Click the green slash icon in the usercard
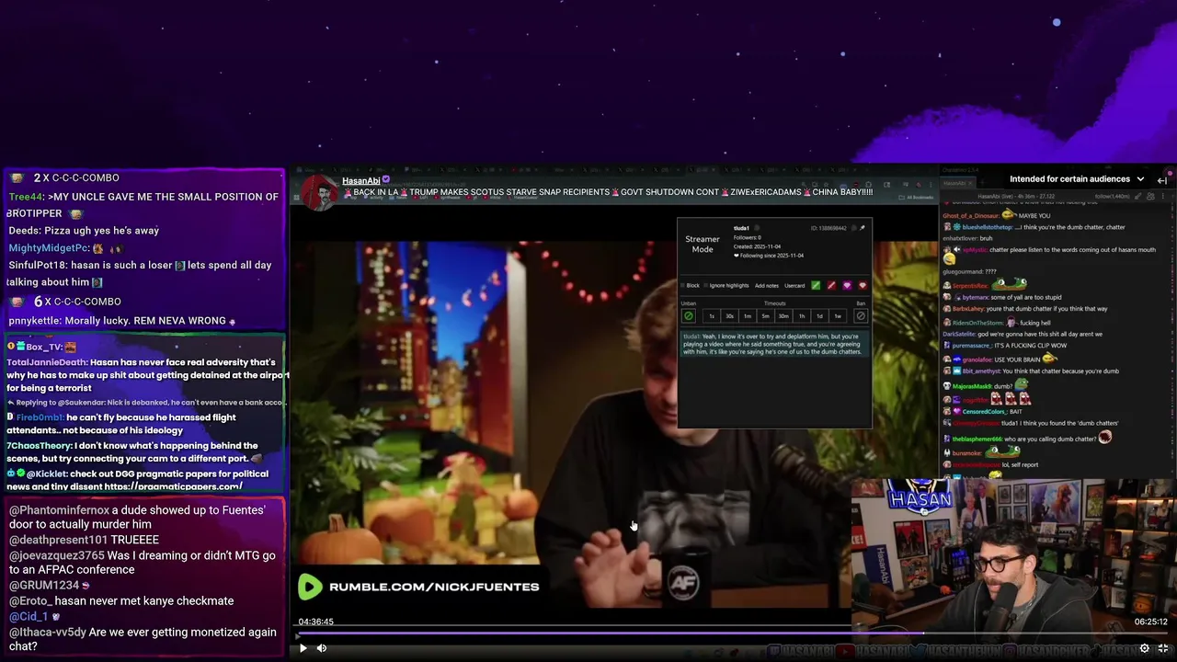Viewport: 1177px width, 662px height. click(816, 285)
